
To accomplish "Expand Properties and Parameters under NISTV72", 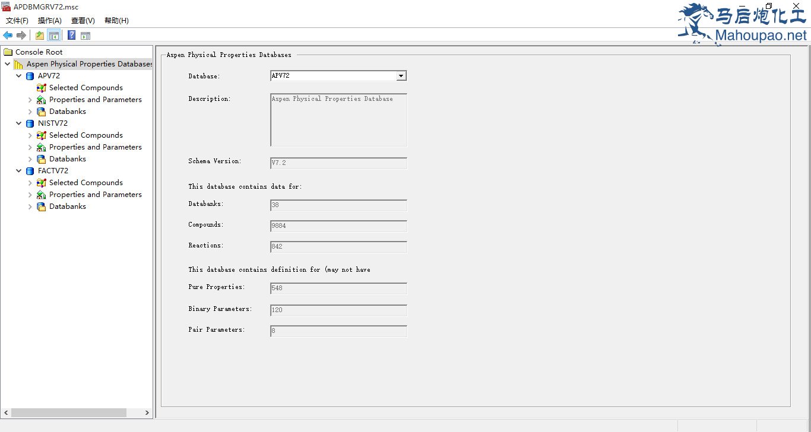I will pos(30,147).
